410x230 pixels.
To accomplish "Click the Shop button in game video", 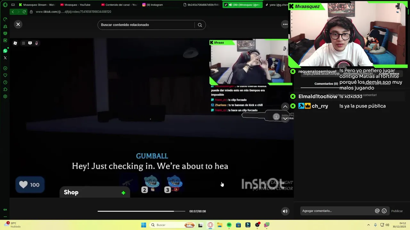I will pyautogui.click(x=95, y=192).
